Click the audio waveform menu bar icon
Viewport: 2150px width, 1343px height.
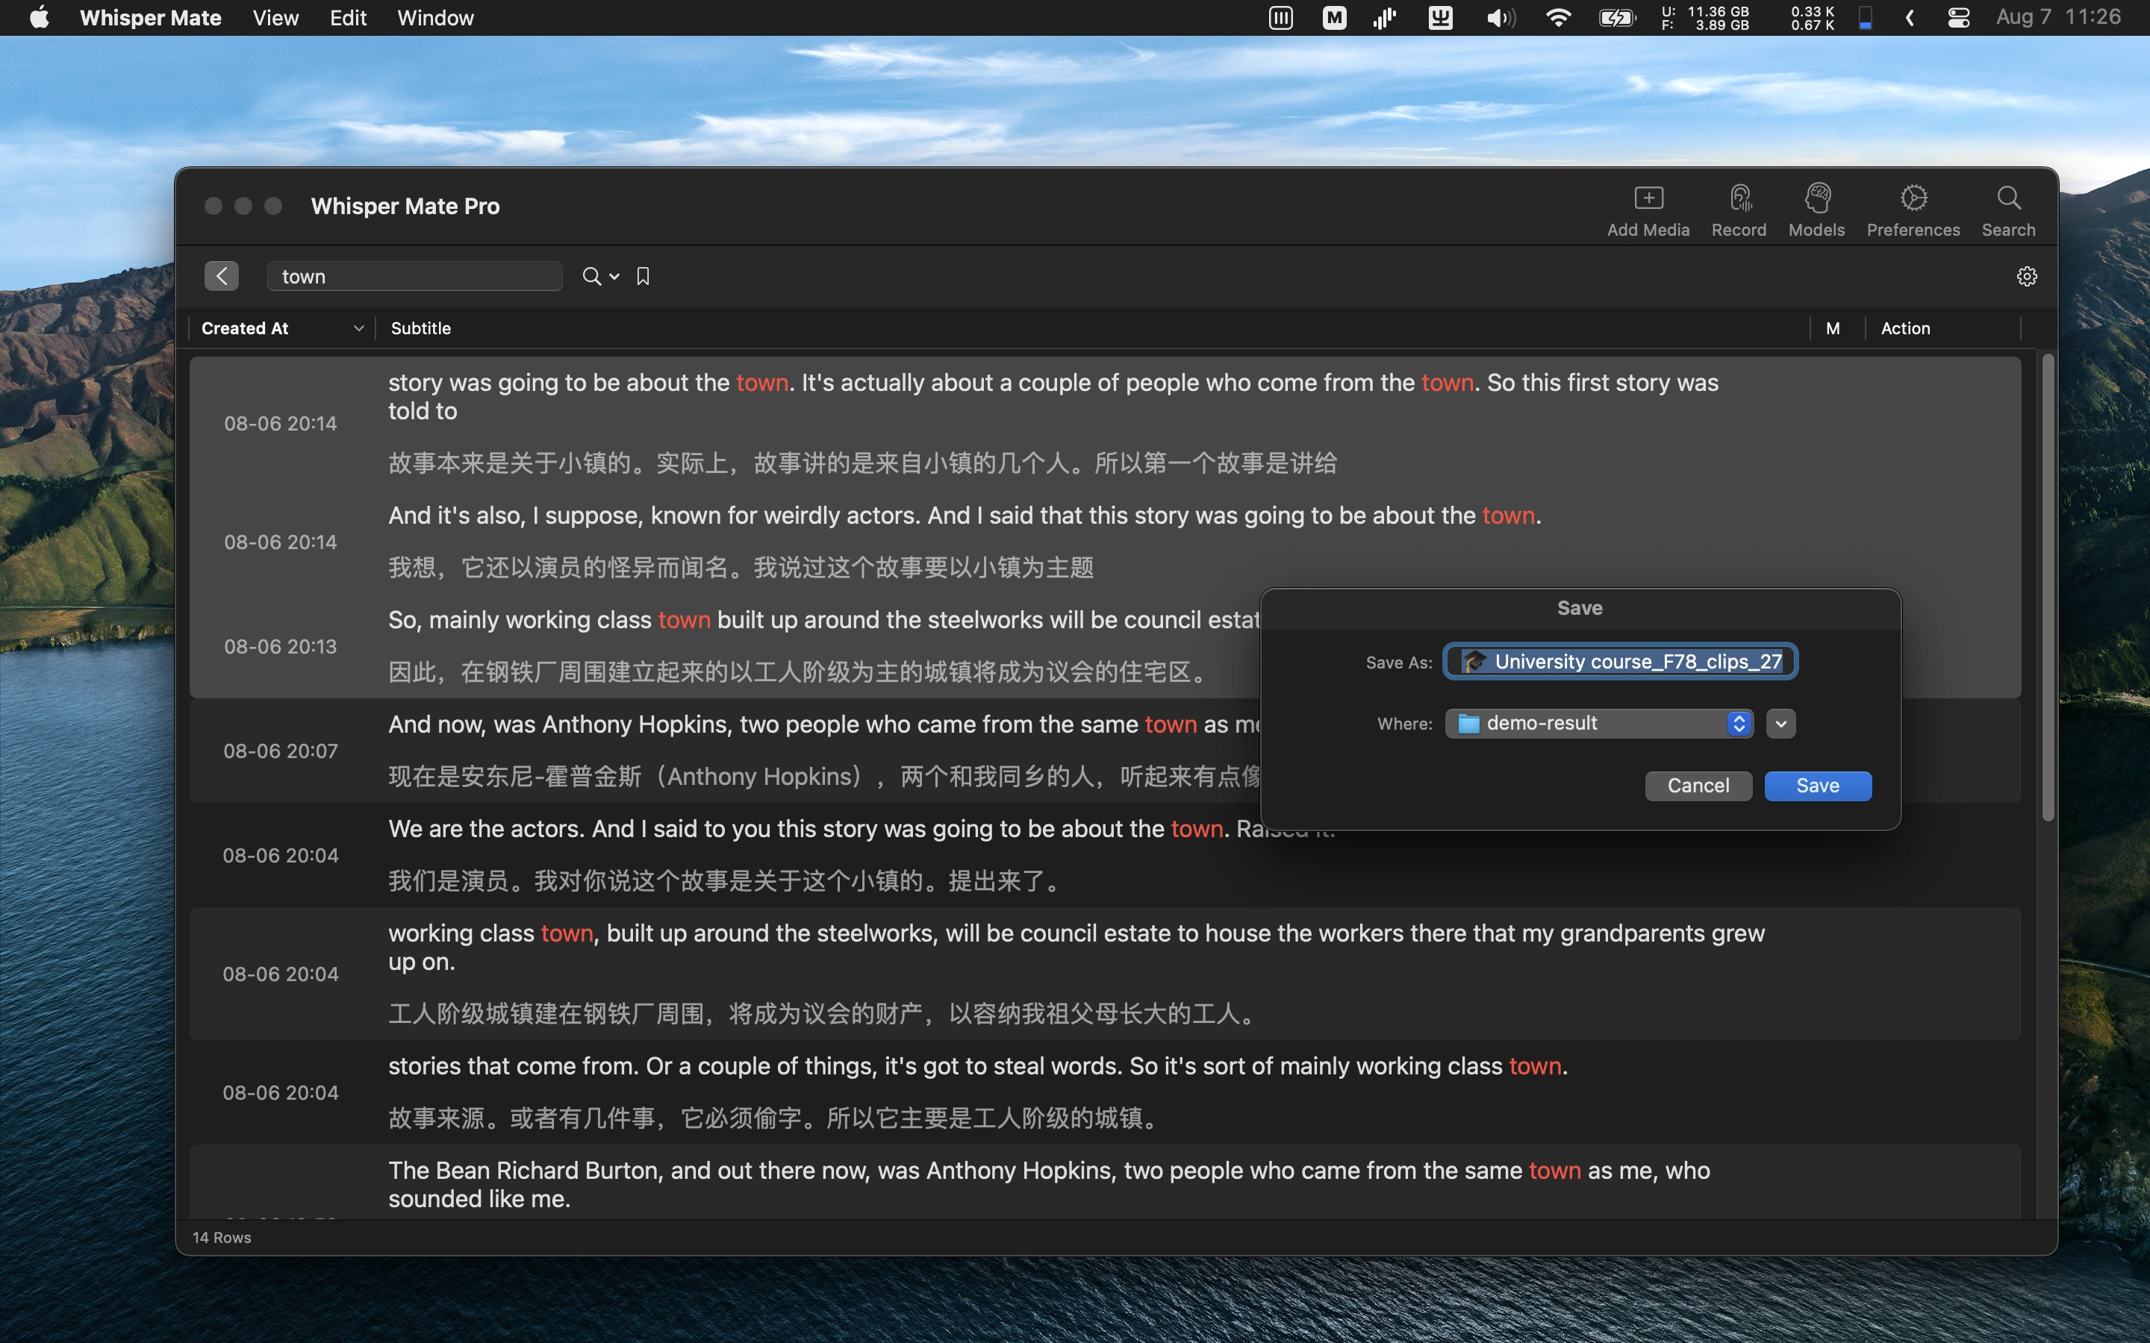1384,18
